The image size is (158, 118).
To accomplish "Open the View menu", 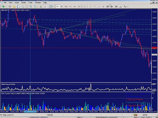I will pyautogui.click(x=10, y=3).
